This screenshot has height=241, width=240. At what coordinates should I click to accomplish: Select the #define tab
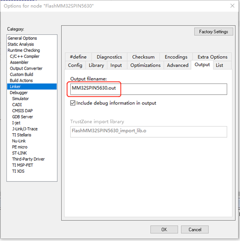click(78, 57)
